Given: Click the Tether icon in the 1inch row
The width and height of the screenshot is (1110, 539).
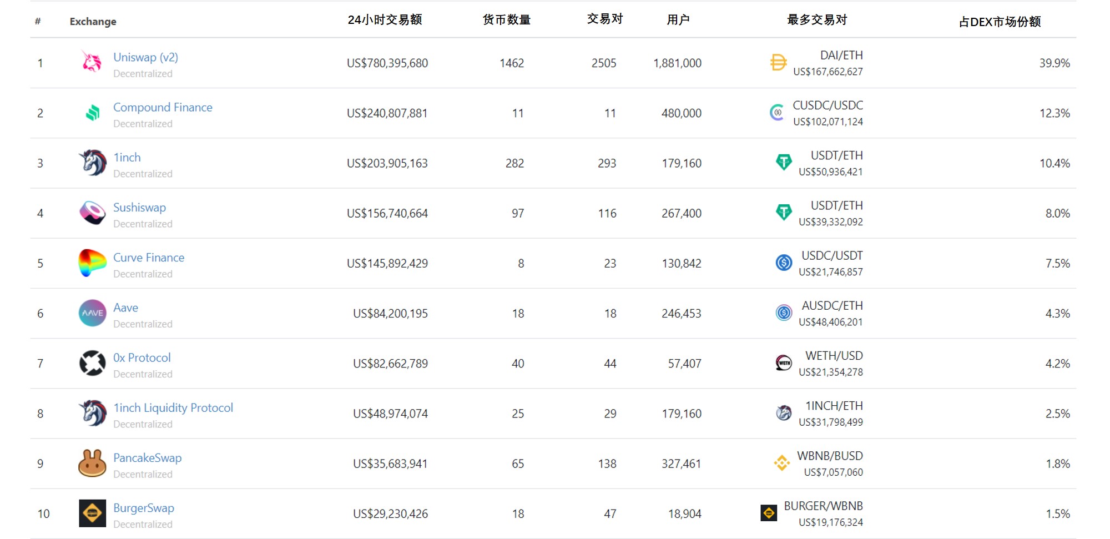Looking at the screenshot, I should coord(784,162).
